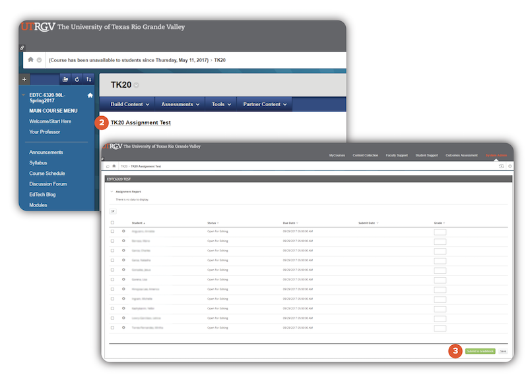Tick checkbox for Garcia, Charles row
This screenshot has height=390, width=528.
pos(112,251)
